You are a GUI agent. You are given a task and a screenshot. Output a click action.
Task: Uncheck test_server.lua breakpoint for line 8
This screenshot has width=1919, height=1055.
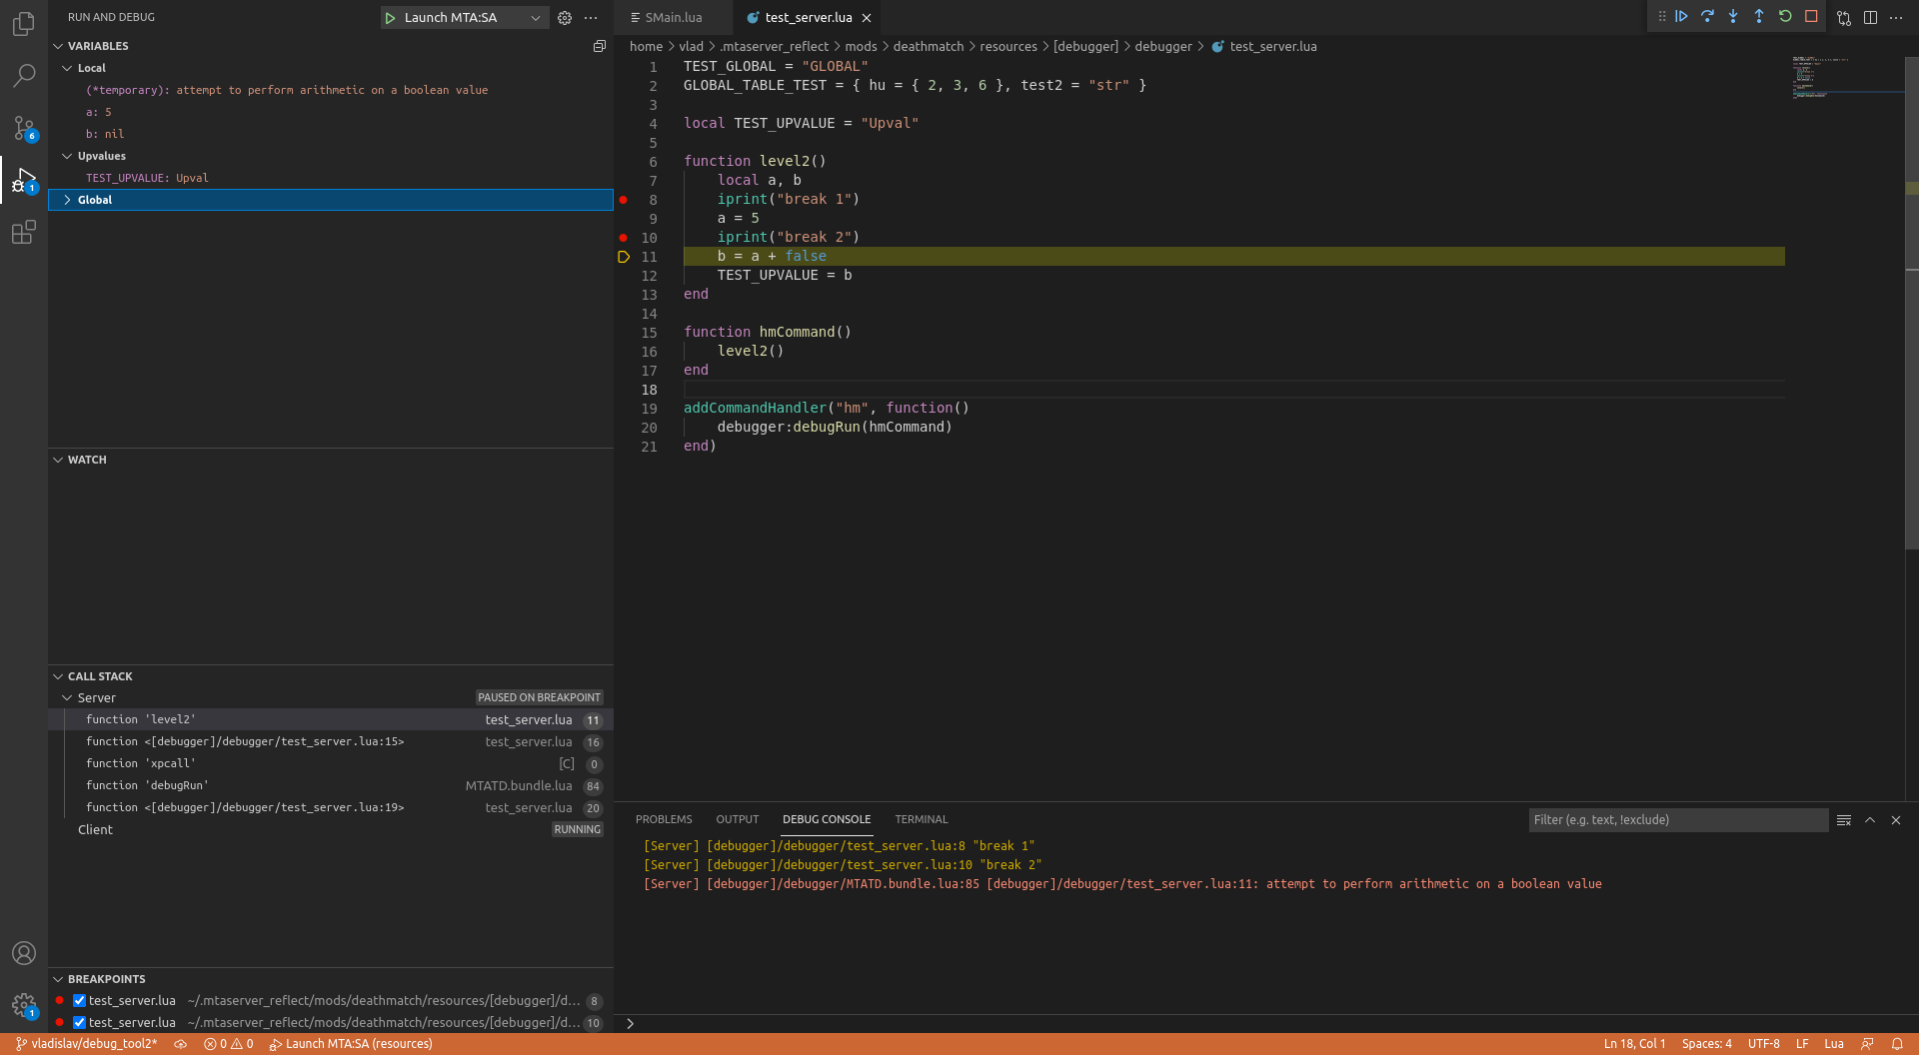(80, 1001)
